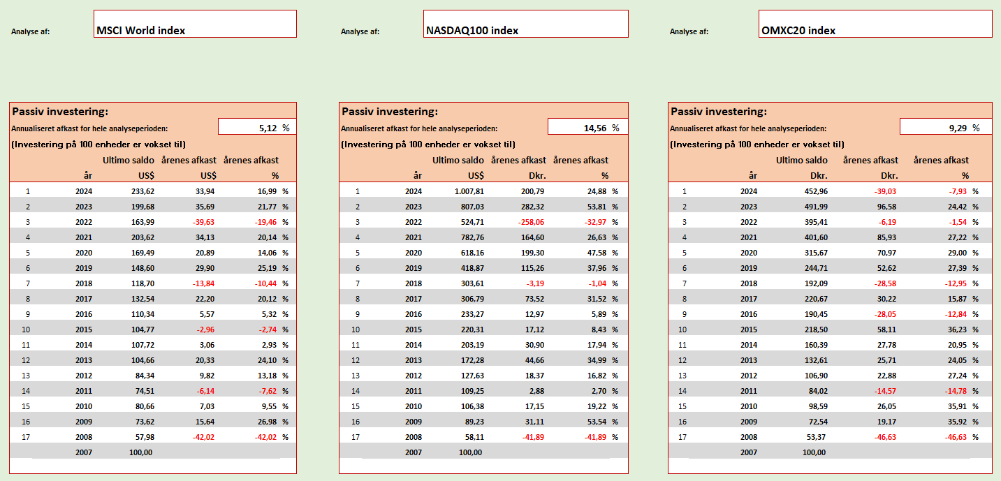The width and height of the screenshot is (1001, 481).
Task: Select the -7,62 percent cell
Action: point(267,391)
